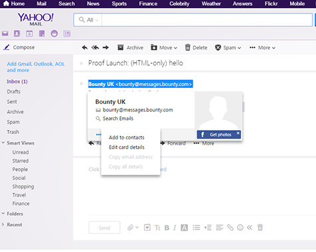
Task: Click inside the mail search field
Action: click(207, 20)
